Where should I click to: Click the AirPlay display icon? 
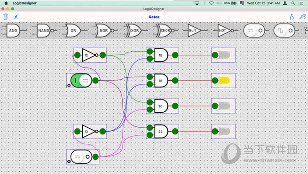(x=197, y=3)
